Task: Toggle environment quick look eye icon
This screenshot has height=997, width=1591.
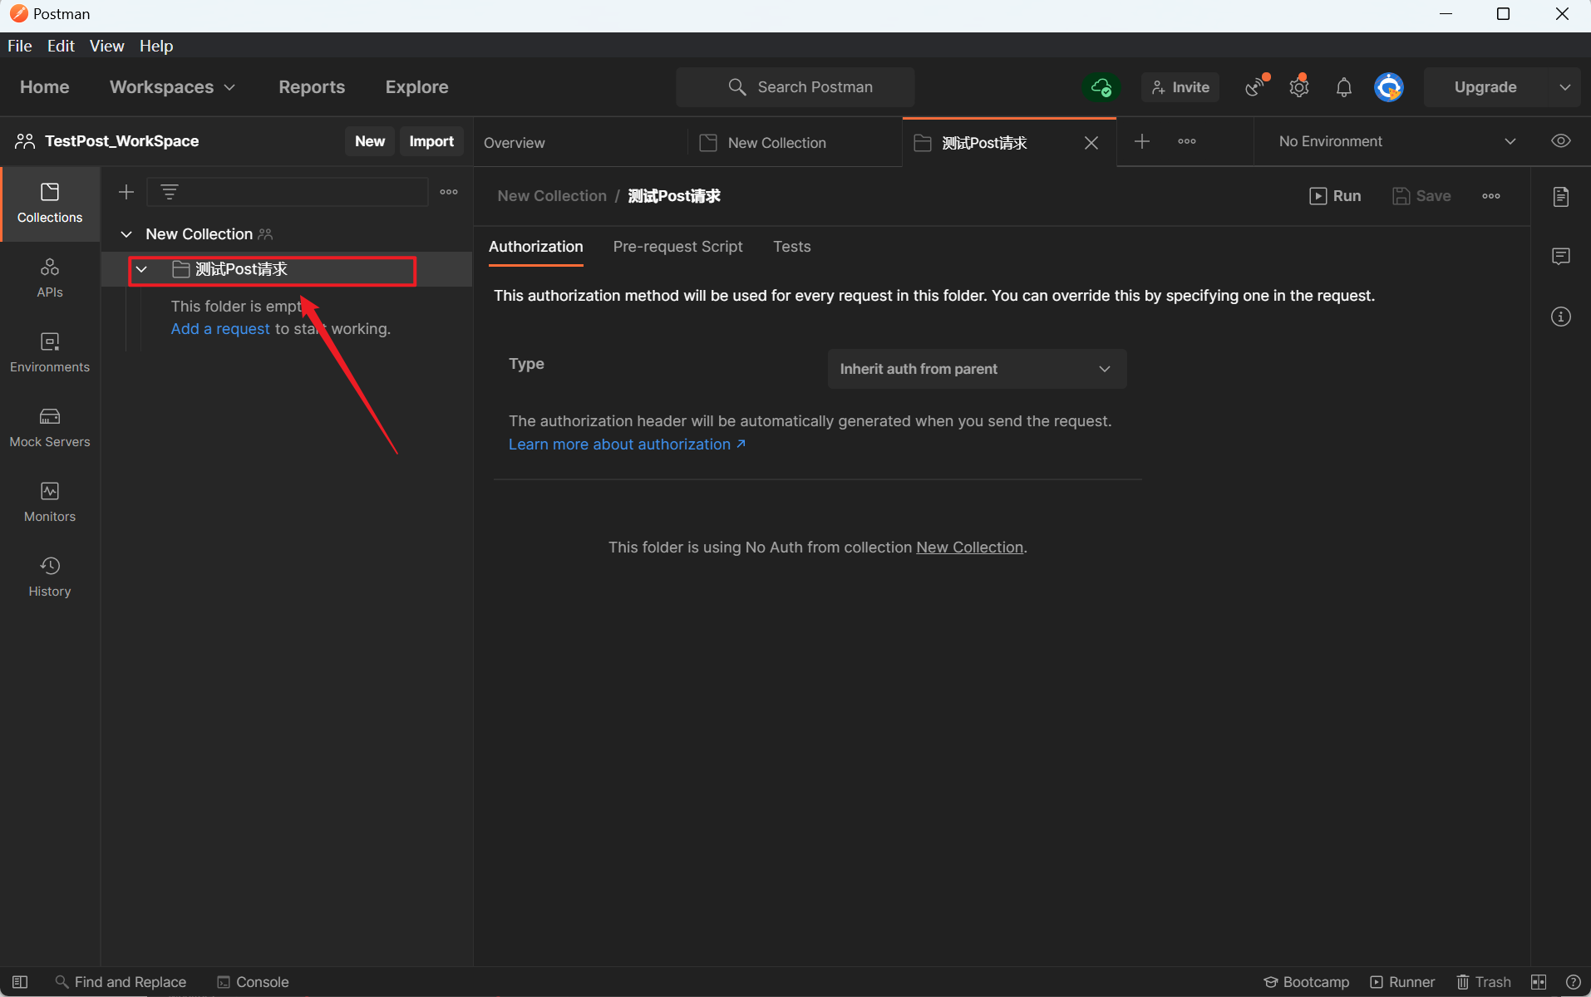Action: coord(1561,141)
